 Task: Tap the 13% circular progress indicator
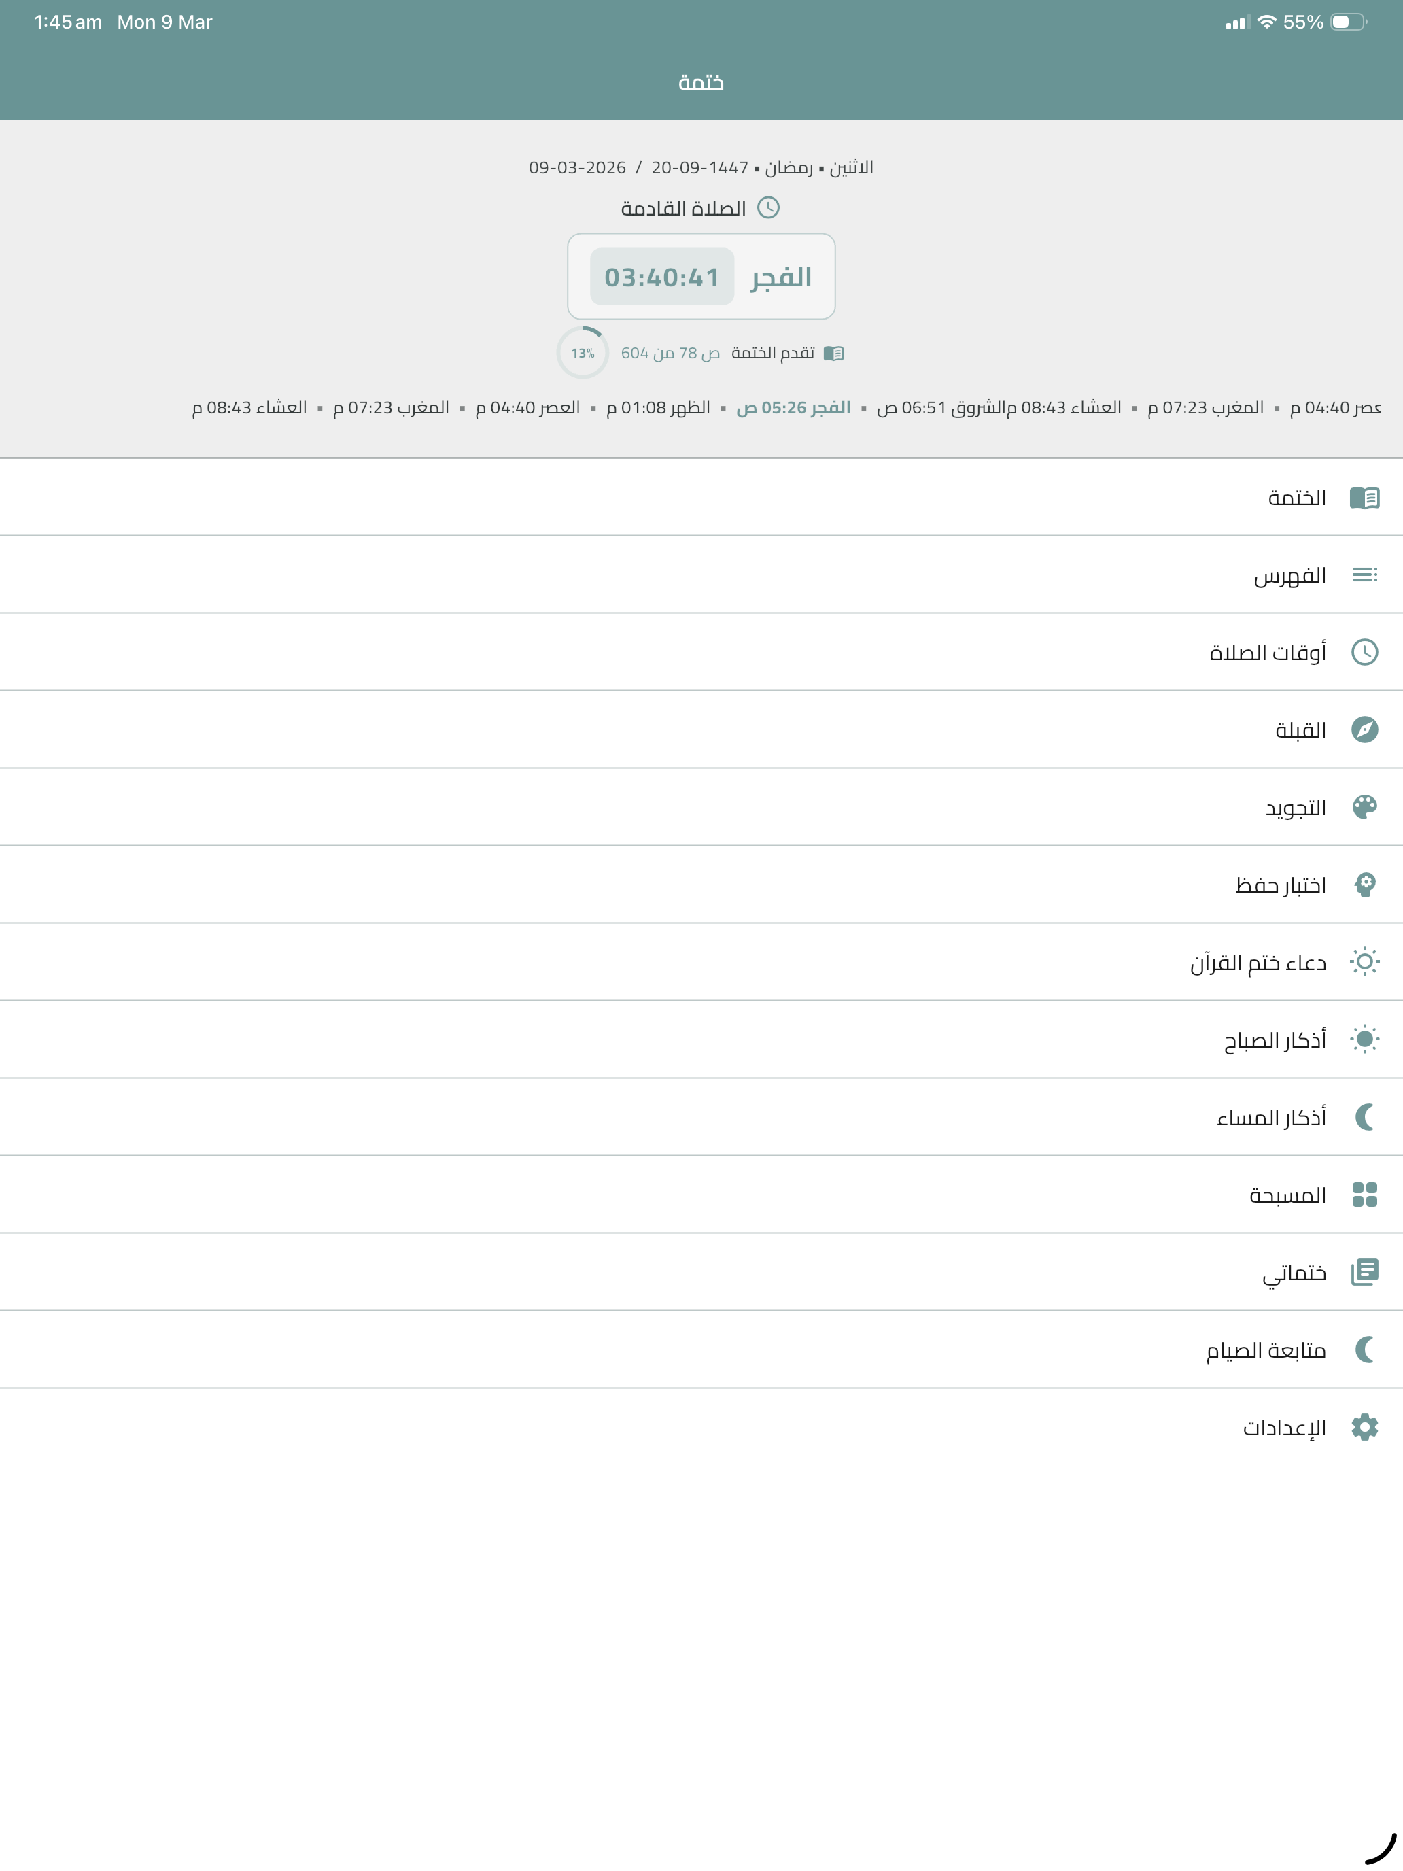[x=583, y=353]
